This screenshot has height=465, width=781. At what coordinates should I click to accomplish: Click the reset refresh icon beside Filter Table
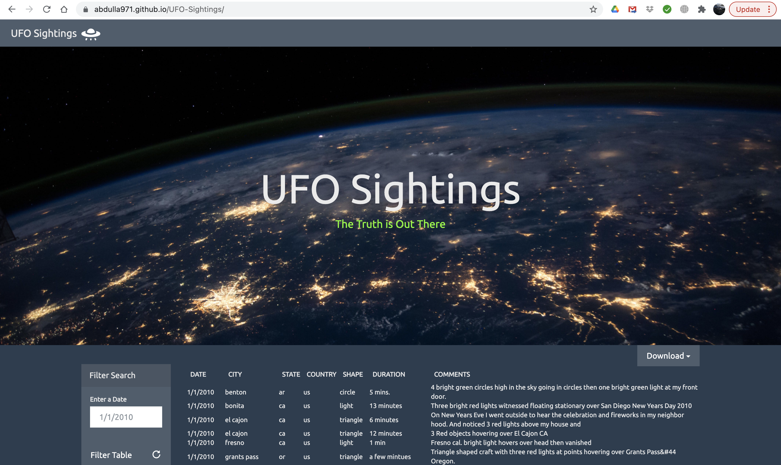coord(156,454)
